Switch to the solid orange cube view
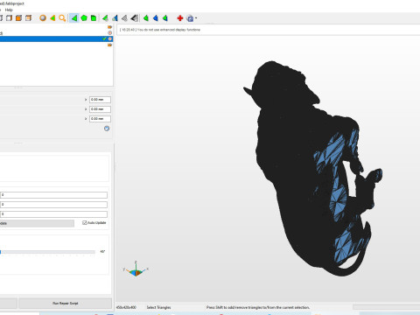This screenshot has width=420, height=315. pos(18,18)
